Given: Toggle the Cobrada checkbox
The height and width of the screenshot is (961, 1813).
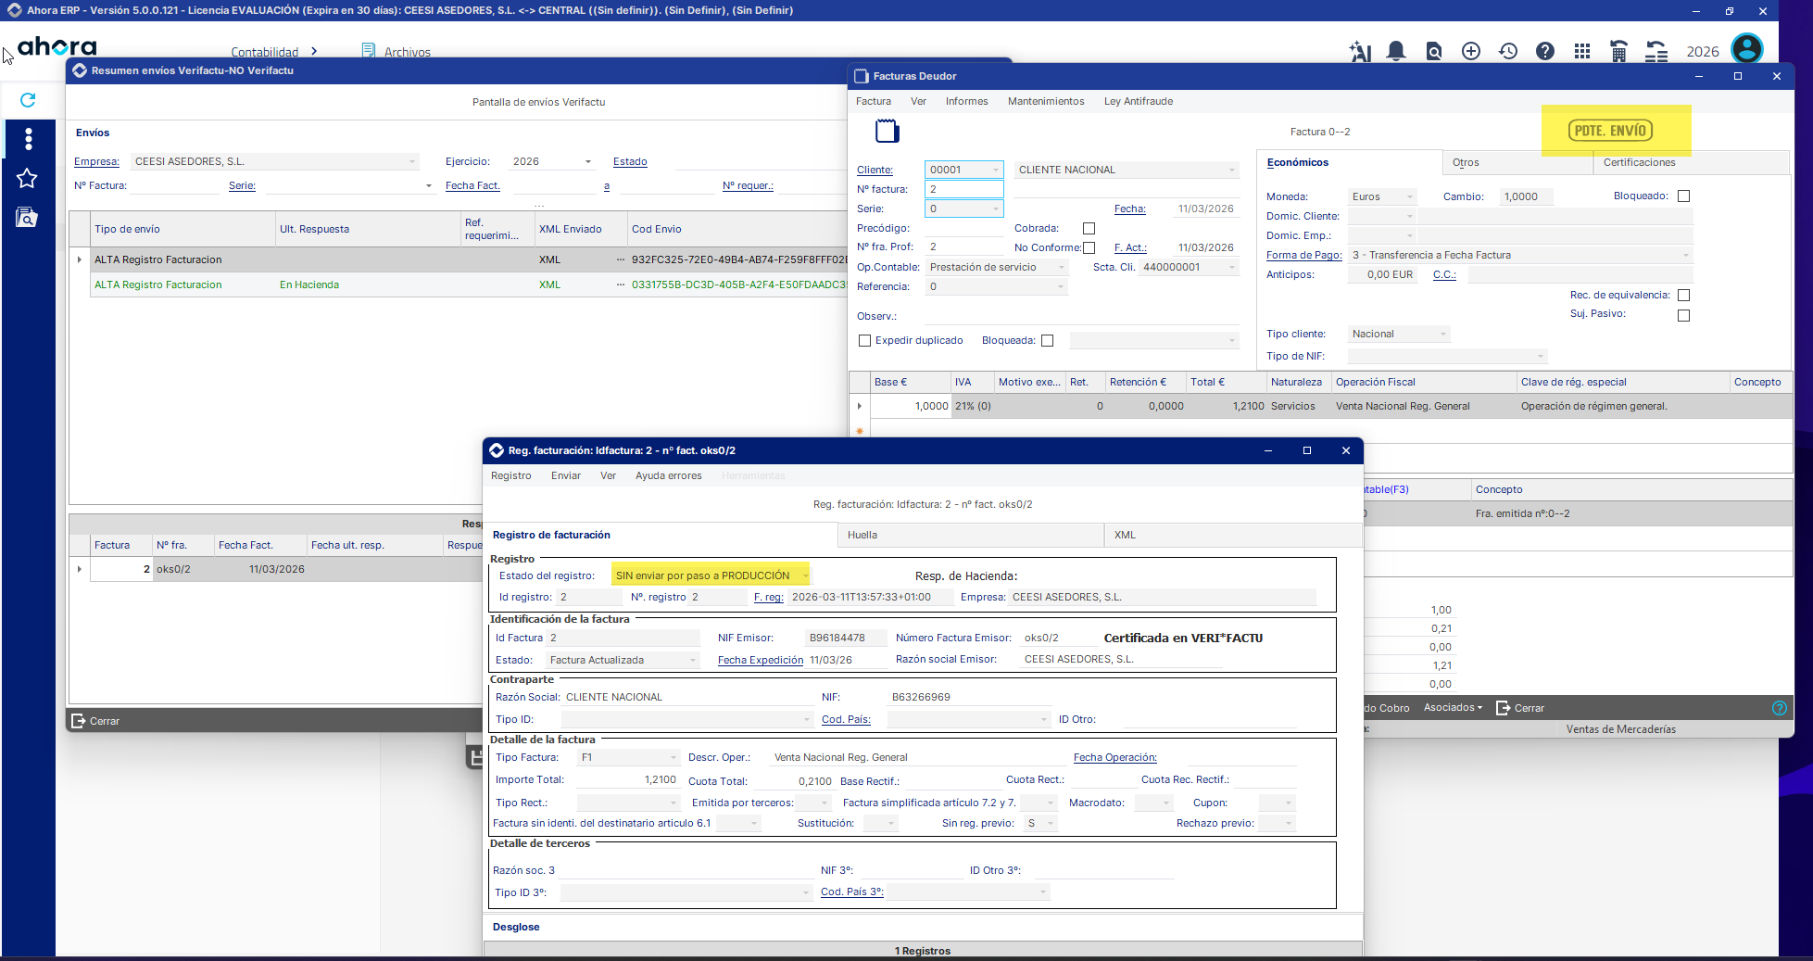Looking at the screenshot, I should [1089, 228].
